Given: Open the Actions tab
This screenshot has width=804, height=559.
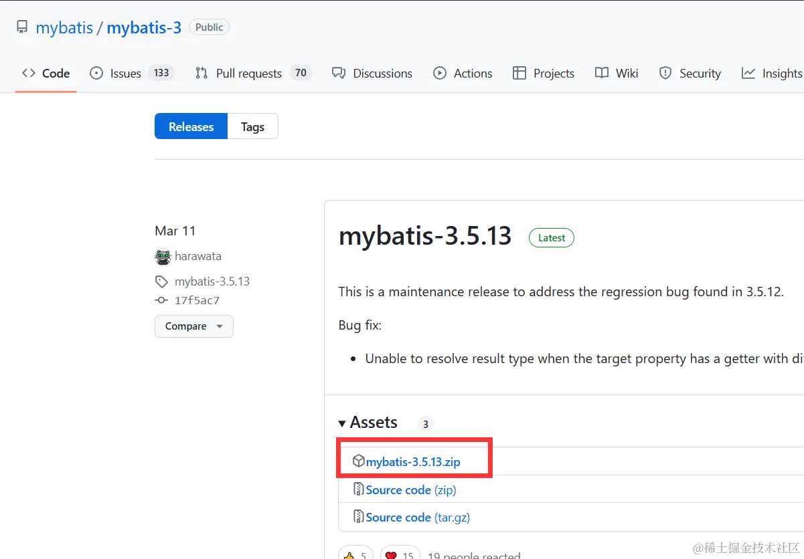Looking at the screenshot, I should [x=463, y=74].
